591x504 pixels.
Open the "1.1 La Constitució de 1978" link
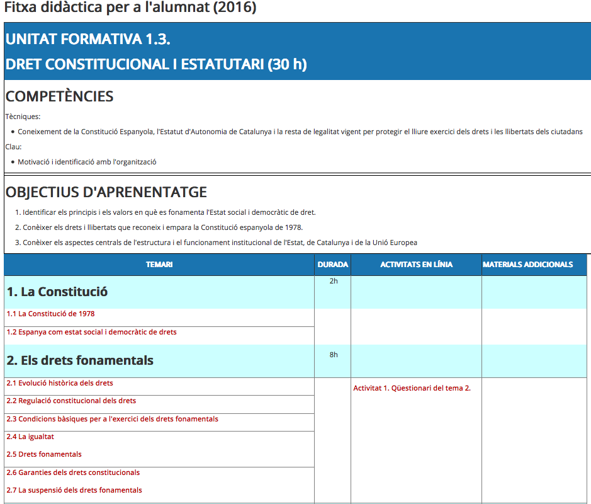tap(50, 314)
